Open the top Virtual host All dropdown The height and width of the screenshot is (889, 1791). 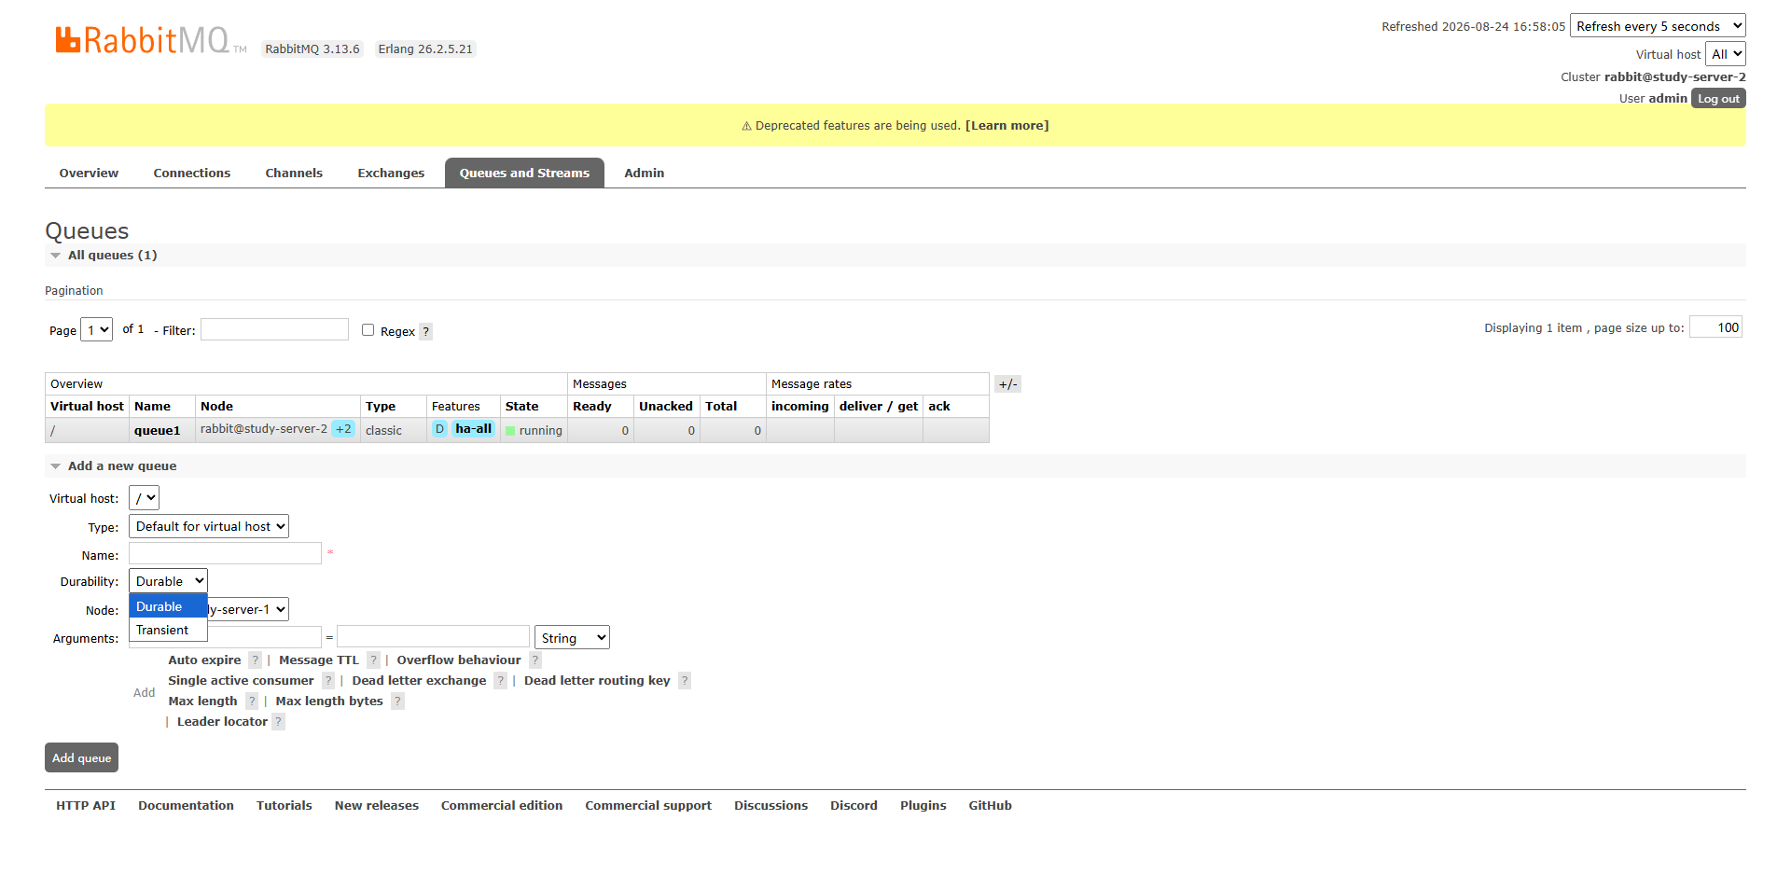point(1725,54)
